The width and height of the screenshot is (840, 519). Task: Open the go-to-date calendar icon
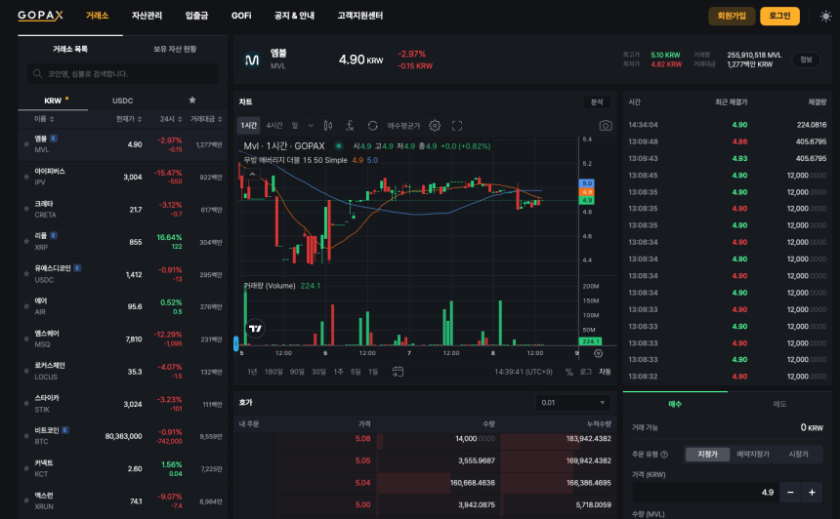(x=398, y=372)
